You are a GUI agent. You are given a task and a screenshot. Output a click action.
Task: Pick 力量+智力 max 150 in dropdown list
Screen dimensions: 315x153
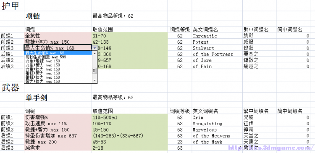(x=58, y=65)
